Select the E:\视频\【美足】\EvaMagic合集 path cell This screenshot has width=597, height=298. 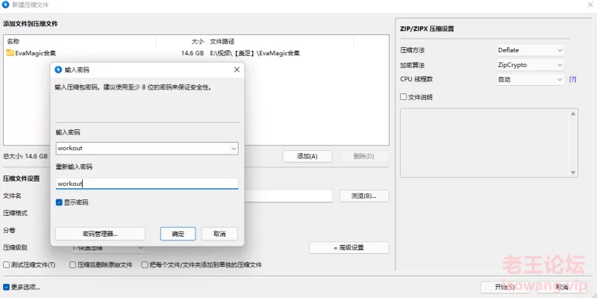tap(255, 53)
